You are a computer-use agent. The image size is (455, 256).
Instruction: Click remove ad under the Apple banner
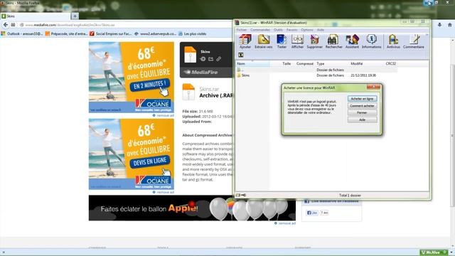click(x=285, y=223)
